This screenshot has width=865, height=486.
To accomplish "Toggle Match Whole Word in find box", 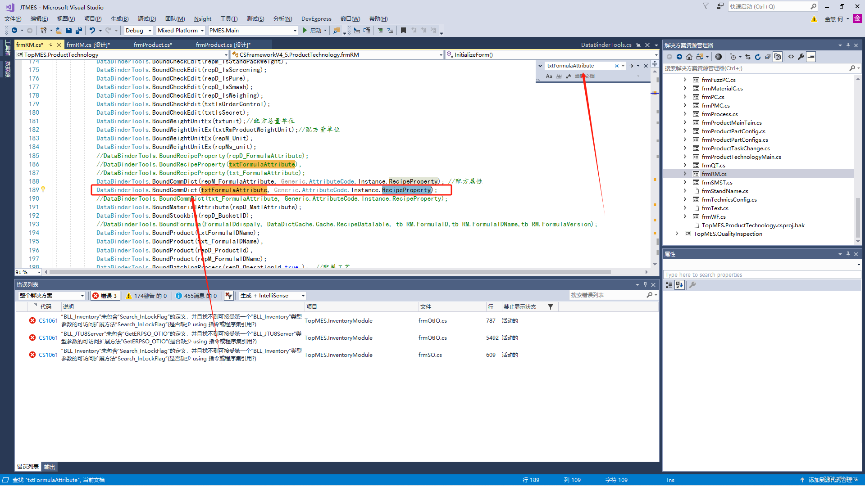I will (x=559, y=76).
